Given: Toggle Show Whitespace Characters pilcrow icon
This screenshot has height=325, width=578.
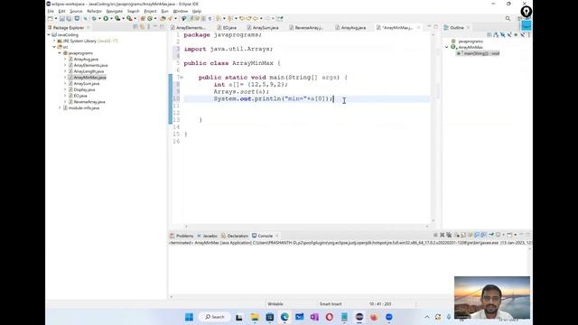Looking at the screenshot, I should [210, 18].
